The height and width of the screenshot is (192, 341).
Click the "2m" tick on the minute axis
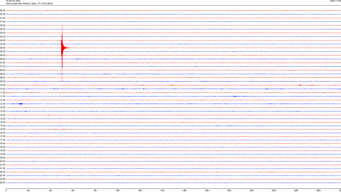28,191
